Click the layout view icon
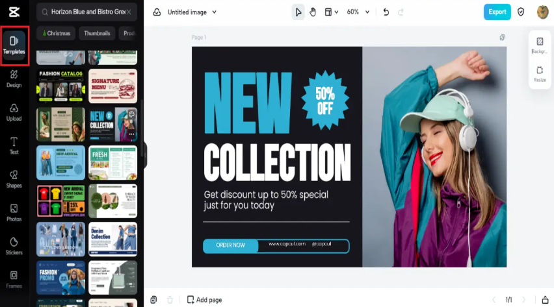This screenshot has height=307, width=554. pos(328,12)
